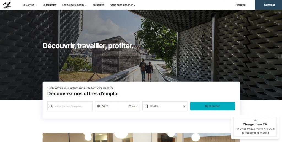Focus the Métier, Secteur, Entreprise search field
Screen dimensions: 282x142
pos(70,106)
